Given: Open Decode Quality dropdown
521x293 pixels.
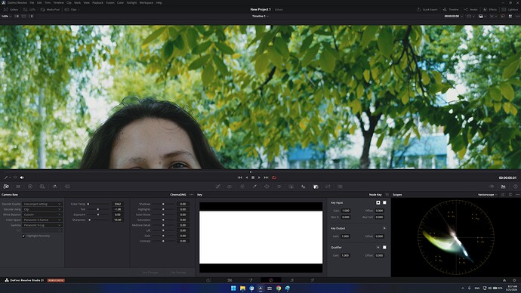Looking at the screenshot, I should point(42,204).
